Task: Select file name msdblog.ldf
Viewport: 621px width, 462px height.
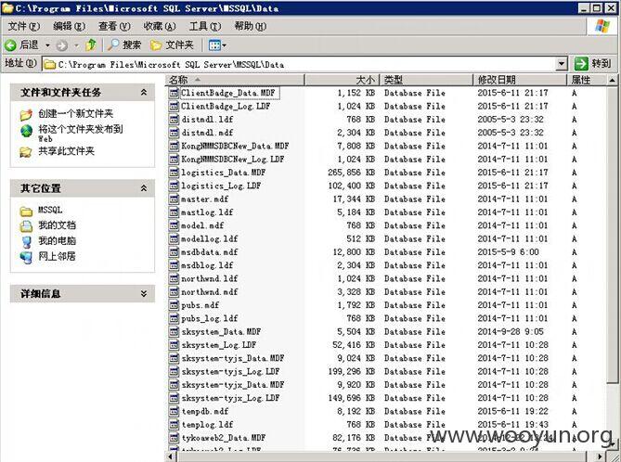Action: tap(207, 265)
